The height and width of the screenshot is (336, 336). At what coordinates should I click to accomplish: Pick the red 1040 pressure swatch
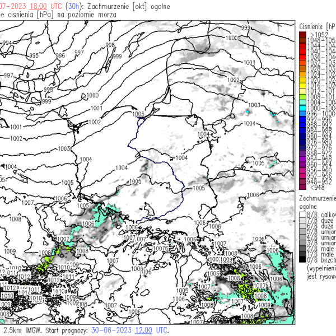tap(302, 52)
